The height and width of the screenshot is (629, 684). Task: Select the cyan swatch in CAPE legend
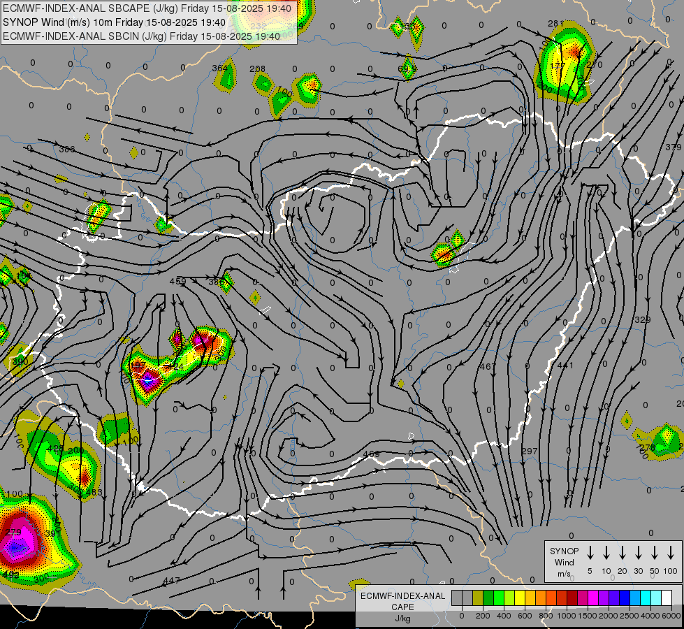click(x=645, y=598)
